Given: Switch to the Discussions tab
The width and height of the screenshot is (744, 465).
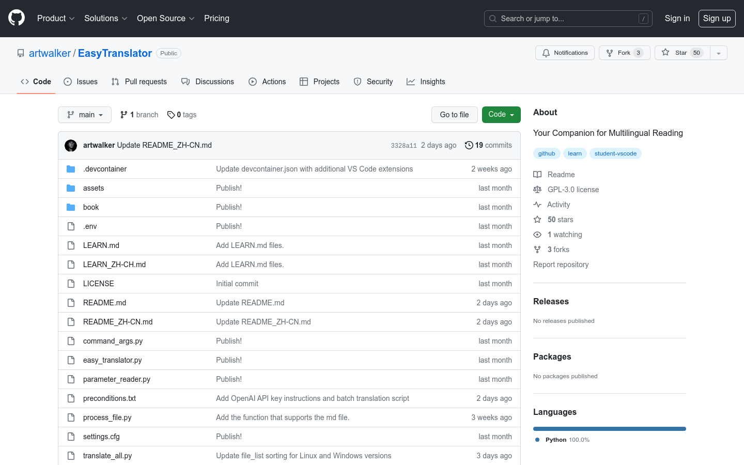Looking at the screenshot, I should (208, 82).
